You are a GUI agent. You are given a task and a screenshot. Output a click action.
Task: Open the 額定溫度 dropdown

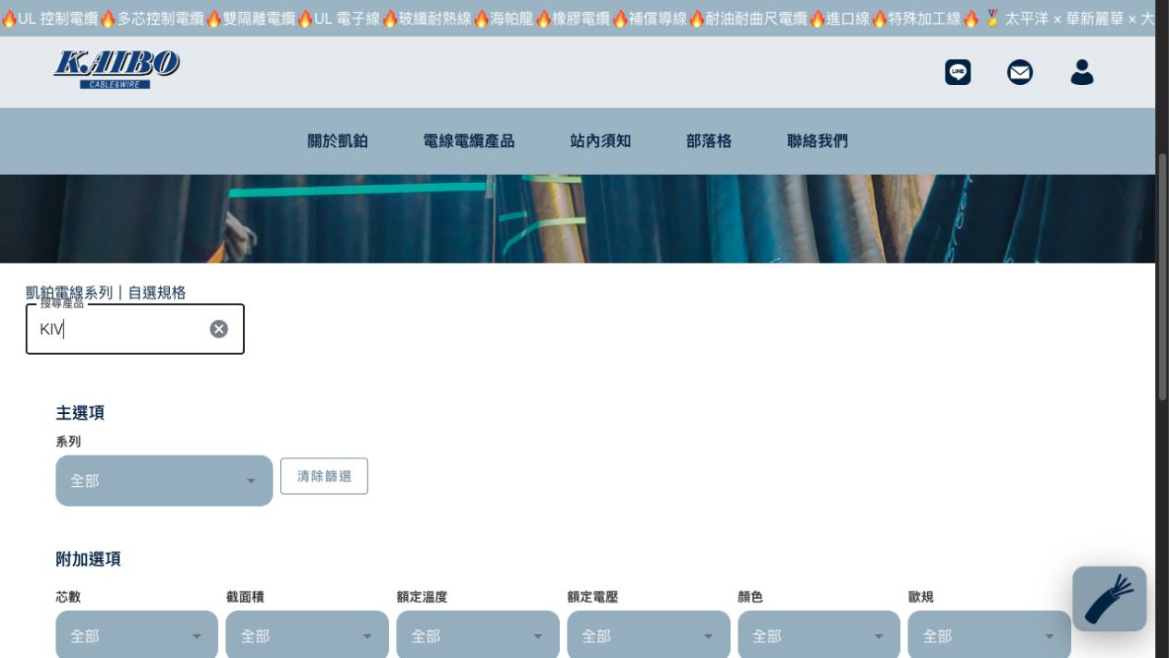pyautogui.click(x=478, y=635)
